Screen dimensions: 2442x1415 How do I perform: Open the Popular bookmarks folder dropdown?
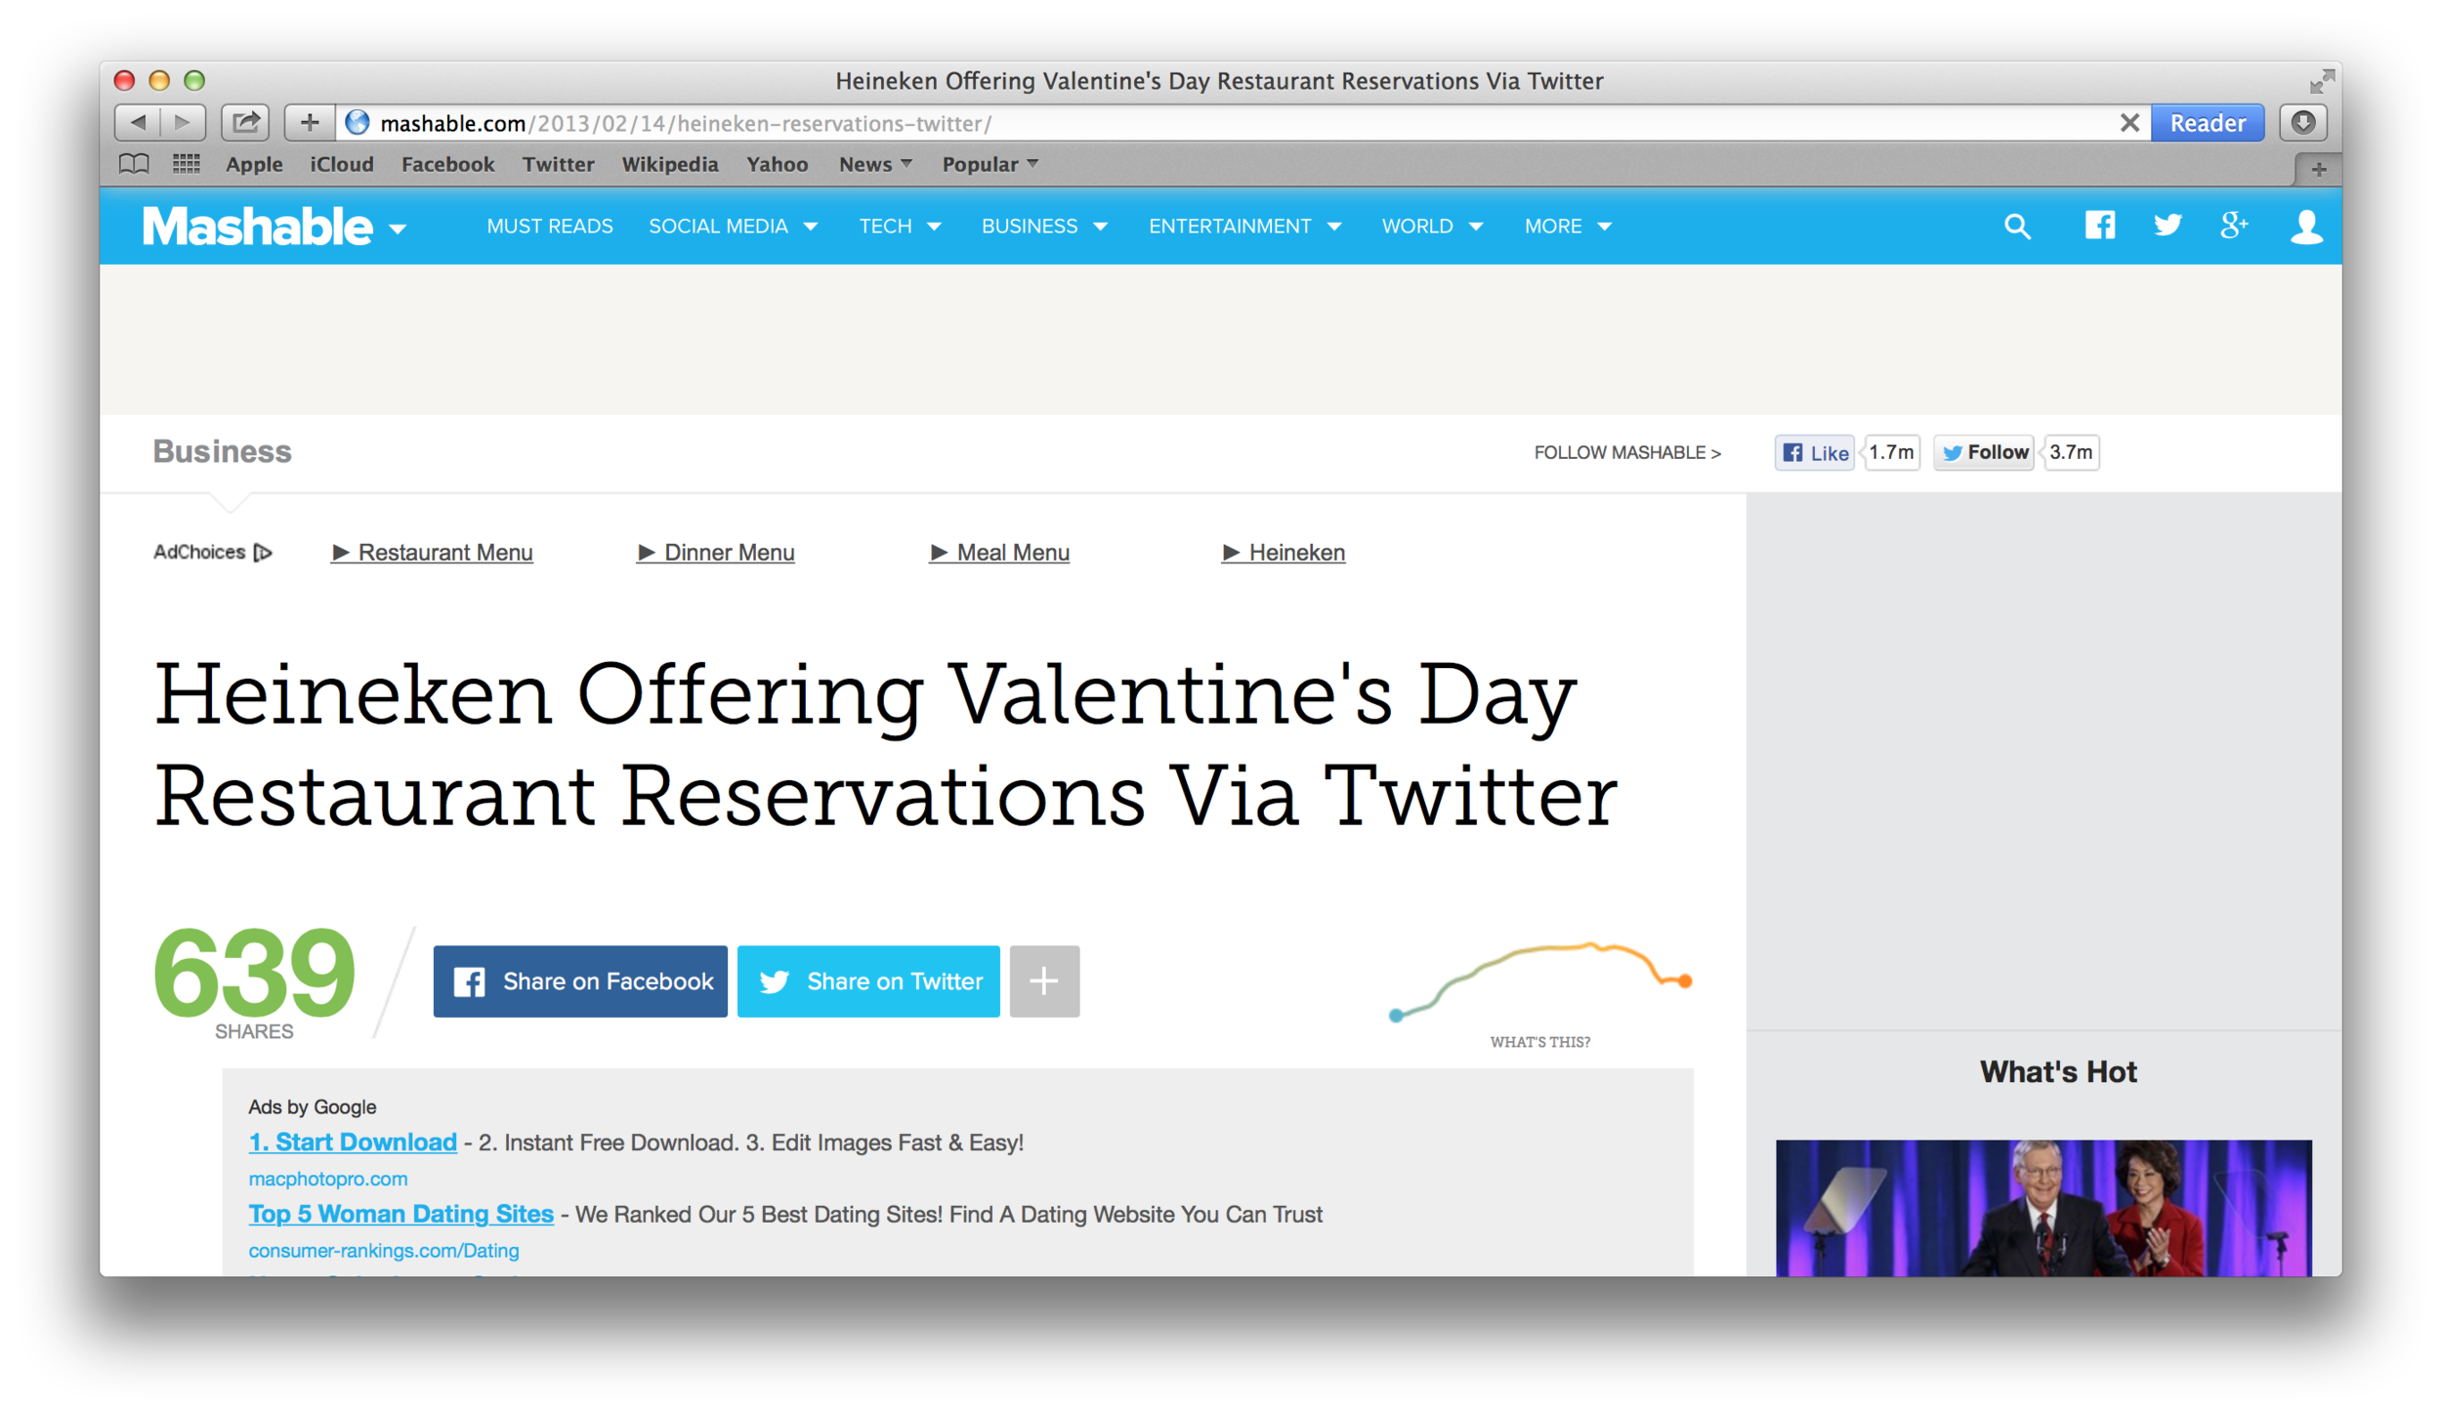(x=989, y=164)
